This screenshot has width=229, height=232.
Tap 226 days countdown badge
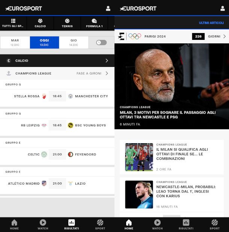pyautogui.click(x=198, y=36)
